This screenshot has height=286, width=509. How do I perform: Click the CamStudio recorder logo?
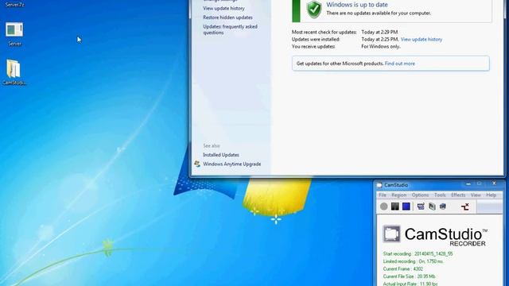pos(434,237)
